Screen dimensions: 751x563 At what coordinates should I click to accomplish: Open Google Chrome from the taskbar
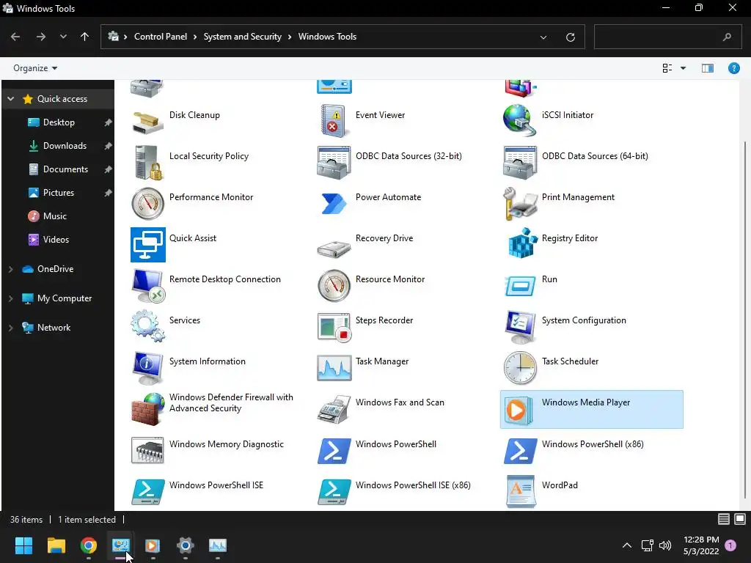[x=89, y=545]
